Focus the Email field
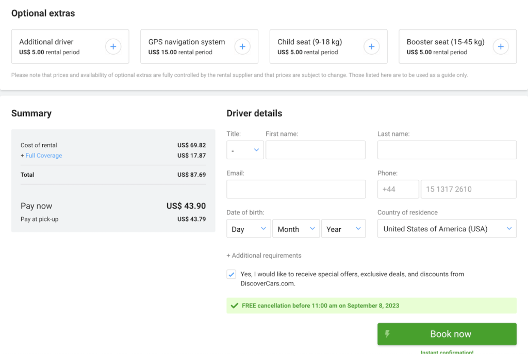This screenshot has height=354, width=528. 296,189
